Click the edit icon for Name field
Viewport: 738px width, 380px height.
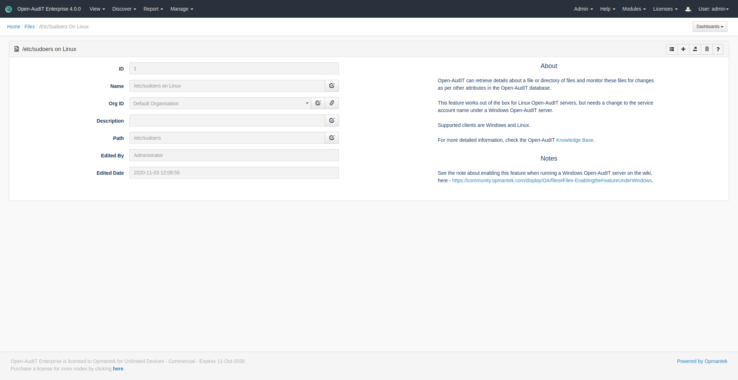click(332, 86)
